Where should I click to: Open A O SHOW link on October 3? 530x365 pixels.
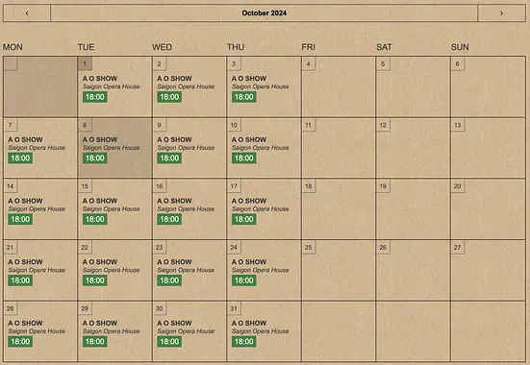(249, 79)
